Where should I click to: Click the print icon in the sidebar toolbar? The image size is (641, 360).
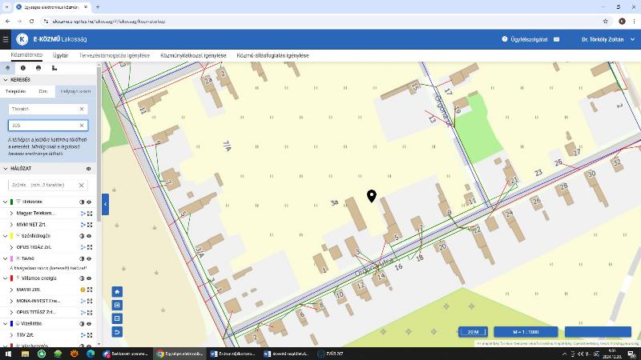[x=38, y=68]
